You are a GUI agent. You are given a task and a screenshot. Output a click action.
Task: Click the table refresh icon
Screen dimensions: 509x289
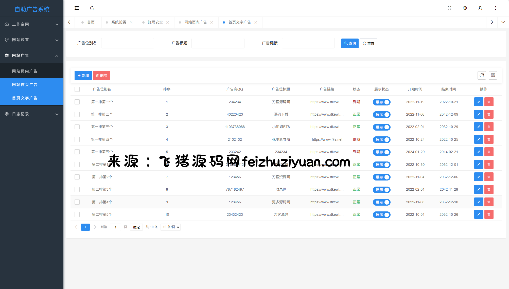pos(482,75)
